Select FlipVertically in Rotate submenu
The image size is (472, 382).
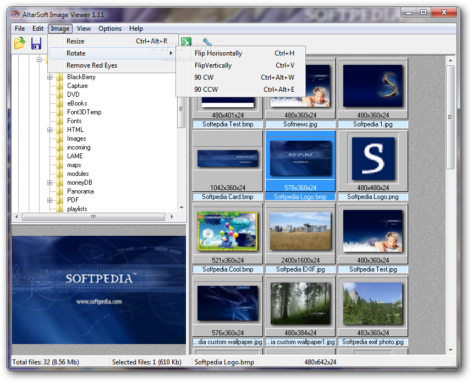(241, 65)
